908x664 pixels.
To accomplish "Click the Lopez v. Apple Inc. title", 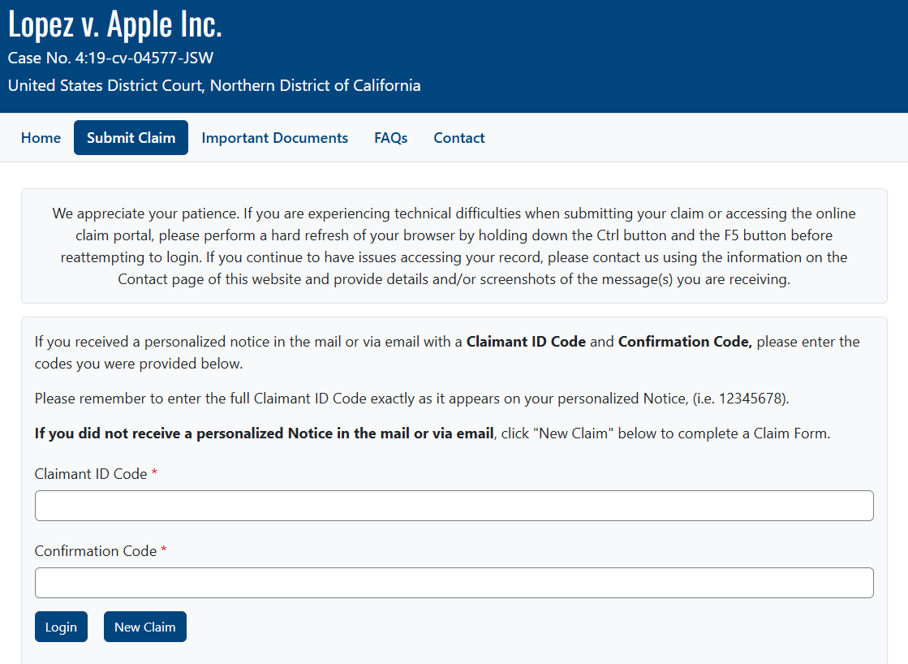I will pyautogui.click(x=114, y=25).
